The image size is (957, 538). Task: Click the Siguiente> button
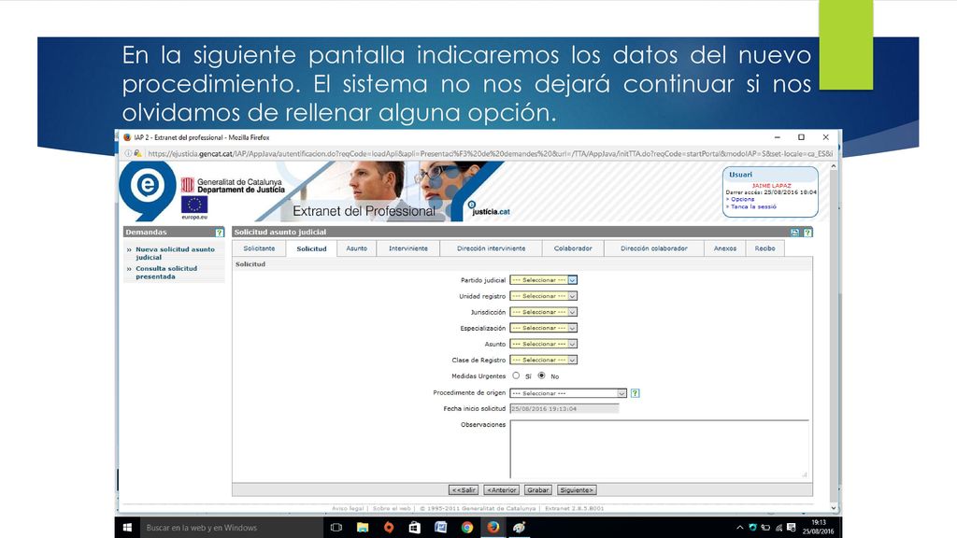[577, 489]
